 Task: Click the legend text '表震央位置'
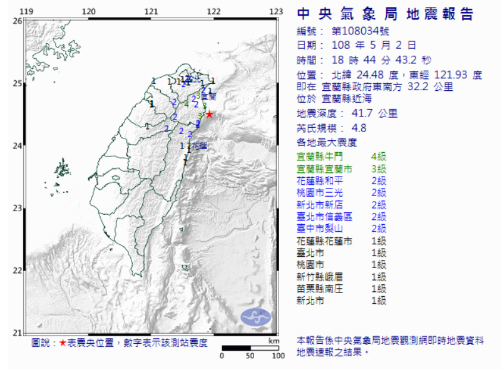(x=90, y=343)
